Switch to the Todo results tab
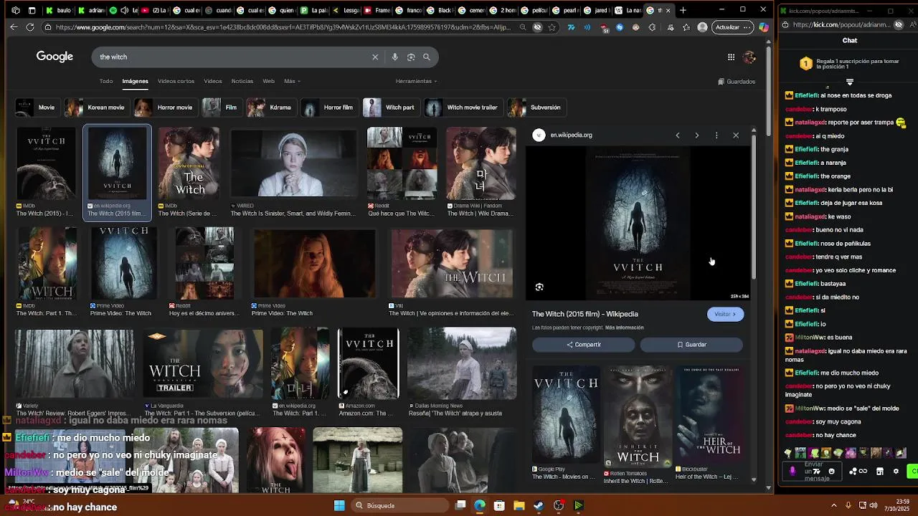918x516 pixels. (106, 81)
